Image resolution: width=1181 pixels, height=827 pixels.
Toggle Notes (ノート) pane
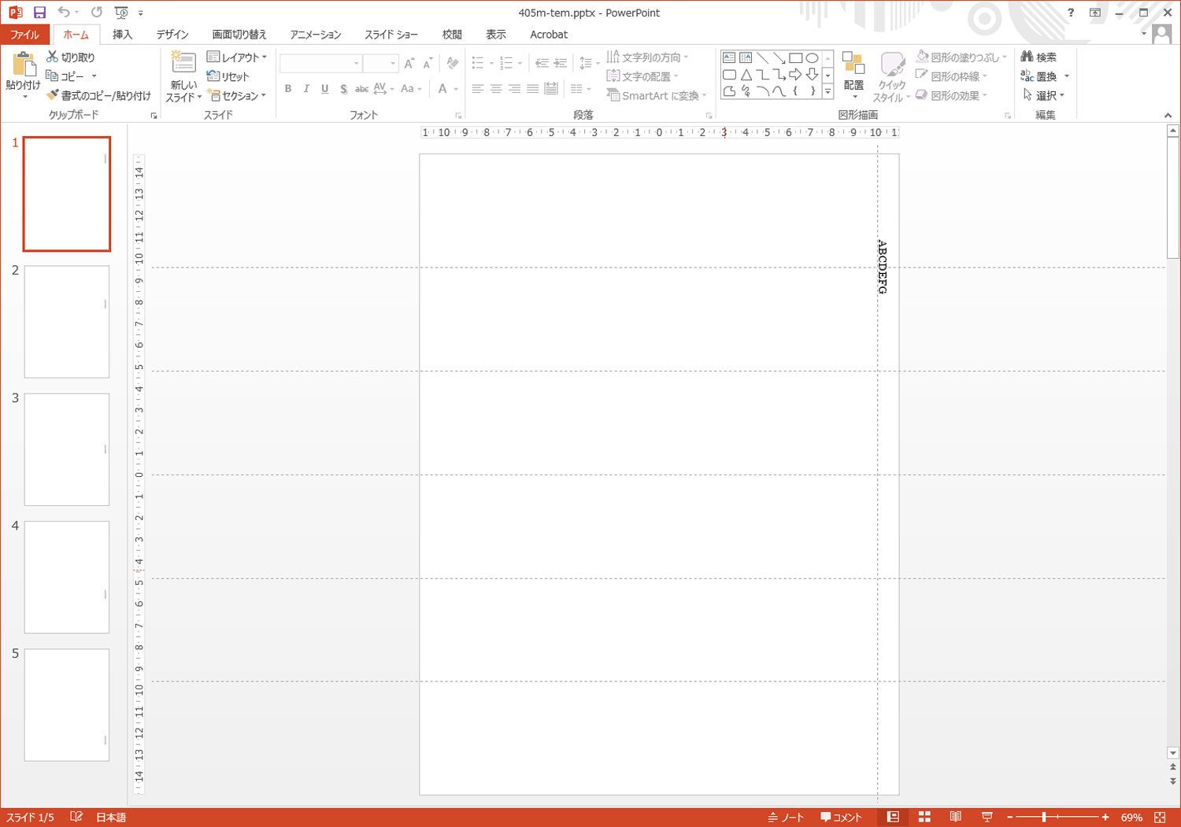[x=786, y=818]
